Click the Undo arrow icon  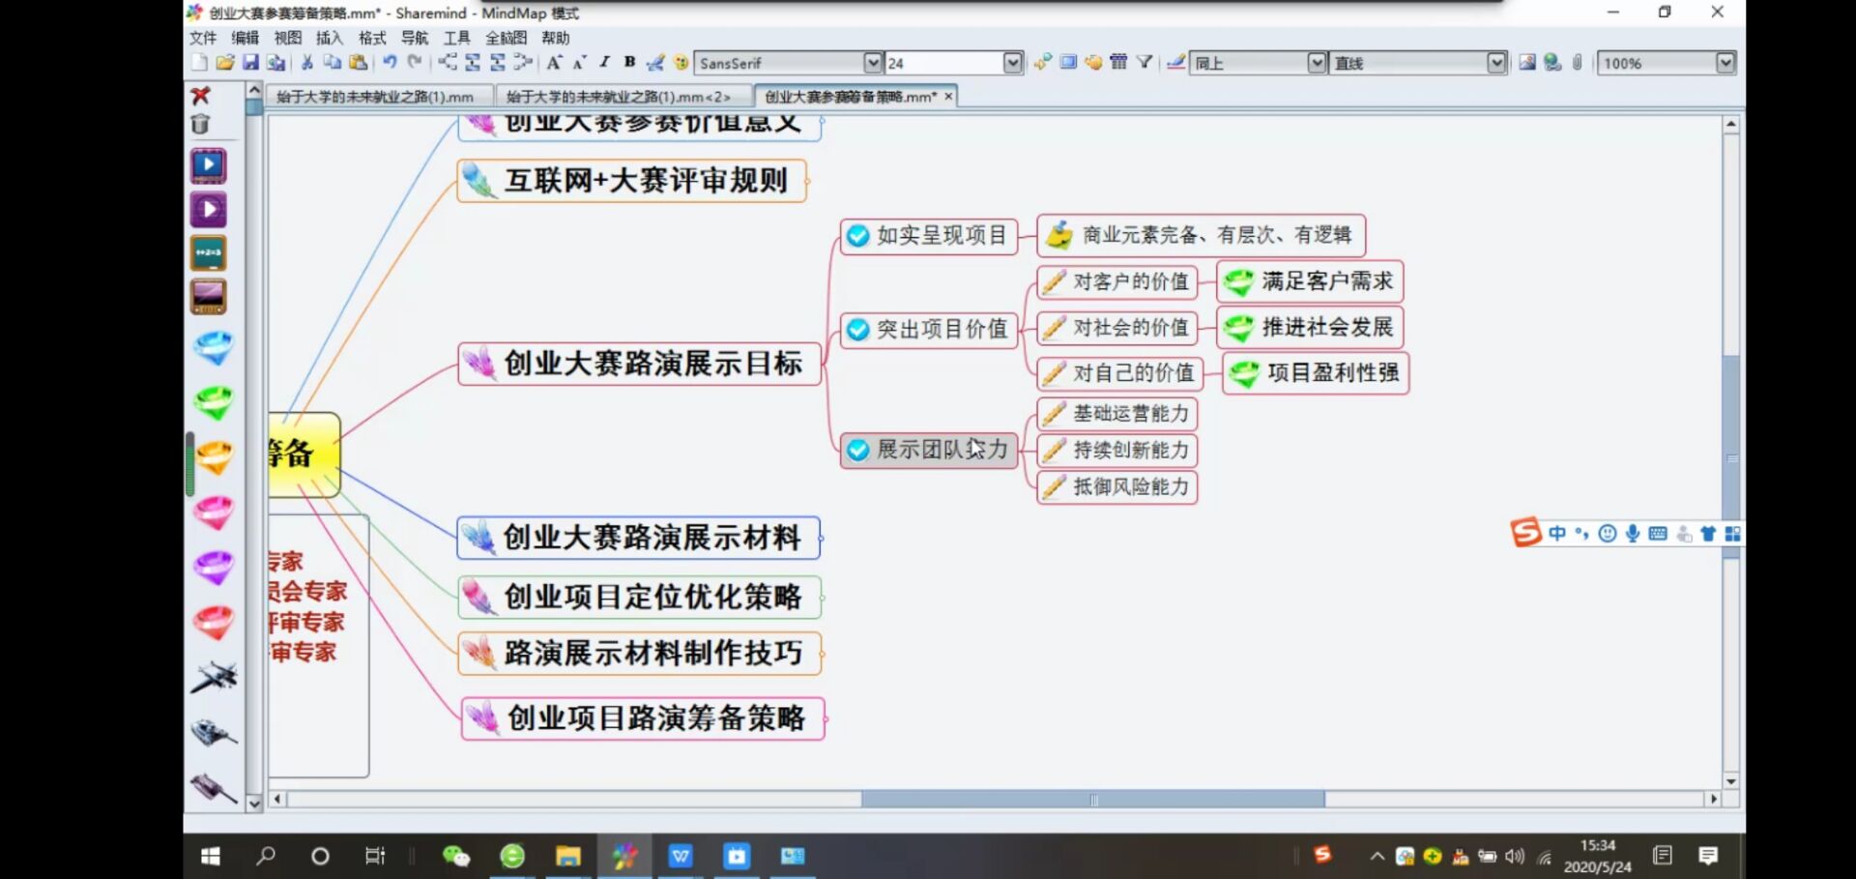389,63
